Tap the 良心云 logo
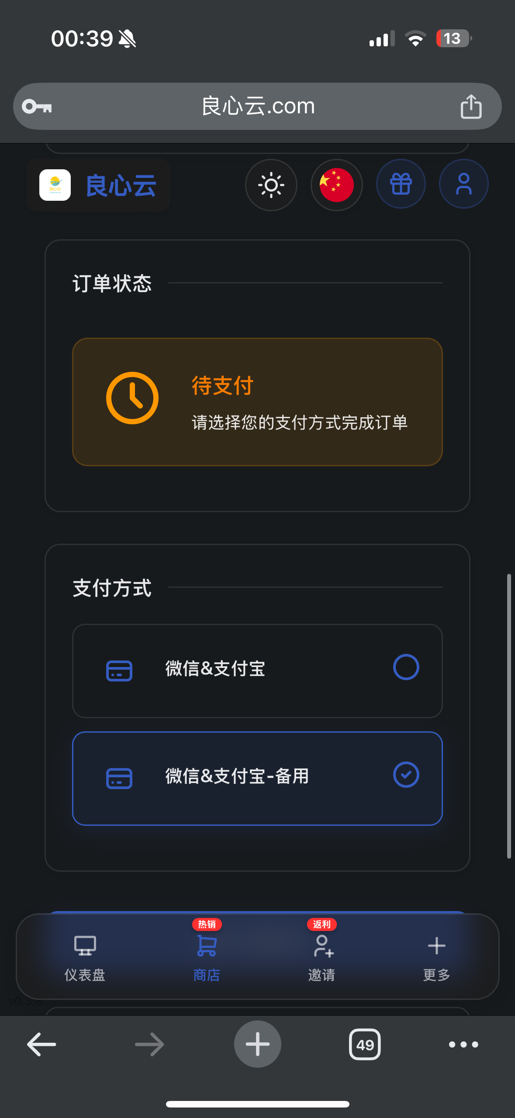 [99, 185]
